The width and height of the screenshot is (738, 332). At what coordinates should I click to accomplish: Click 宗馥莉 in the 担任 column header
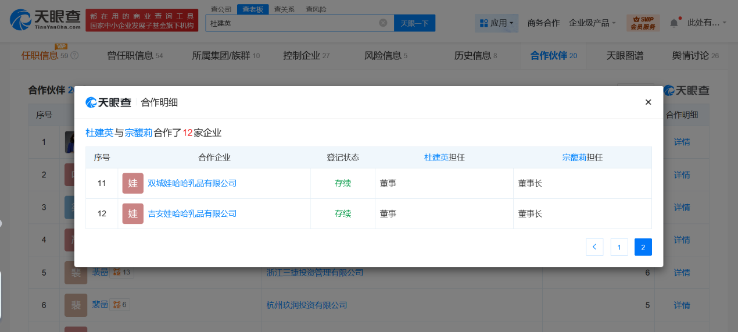[574, 158]
